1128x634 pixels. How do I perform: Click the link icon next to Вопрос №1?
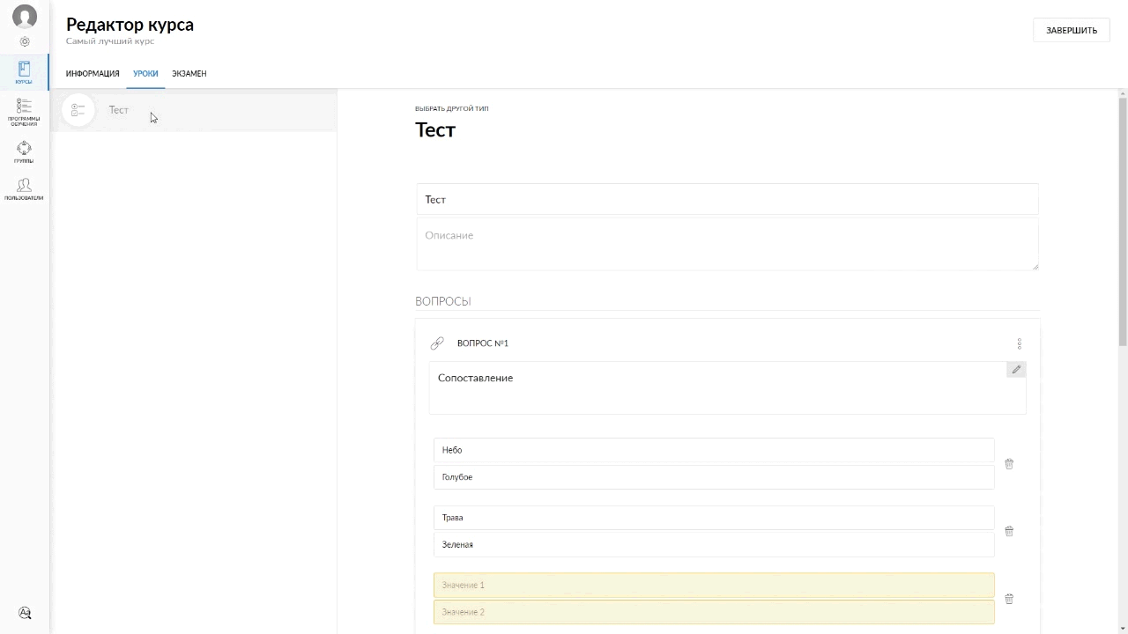pos(437,343)
